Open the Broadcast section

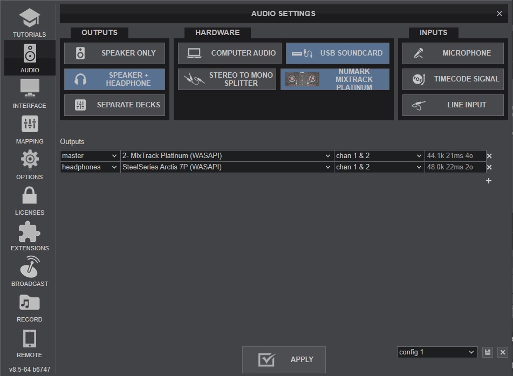(30, 272)
